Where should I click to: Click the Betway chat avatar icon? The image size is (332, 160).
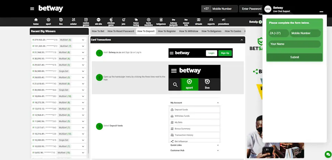(x=268, y=9)
